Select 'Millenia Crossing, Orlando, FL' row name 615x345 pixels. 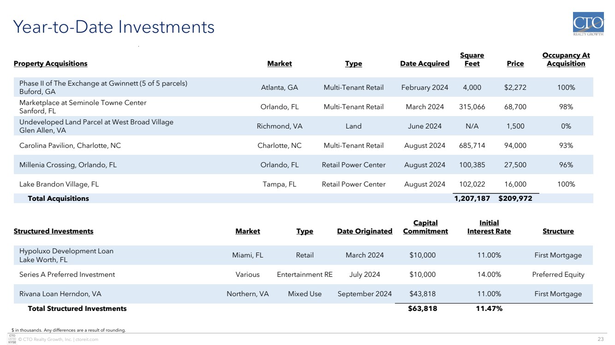point(68,165)
